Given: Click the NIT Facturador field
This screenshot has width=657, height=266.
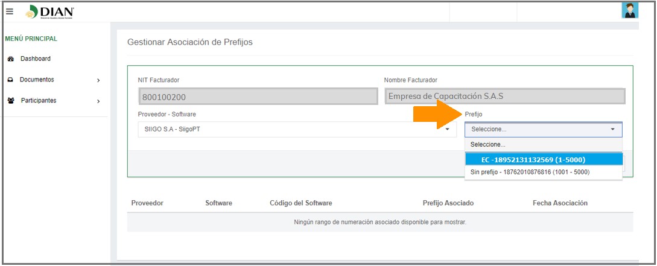Looking at the screenshot, I should click(257, 96).
